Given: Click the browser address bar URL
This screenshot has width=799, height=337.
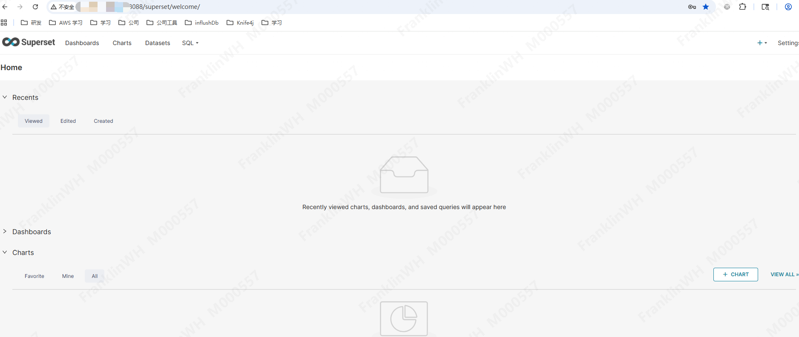Looking at the screenshot, I should (x=164, y=7).
